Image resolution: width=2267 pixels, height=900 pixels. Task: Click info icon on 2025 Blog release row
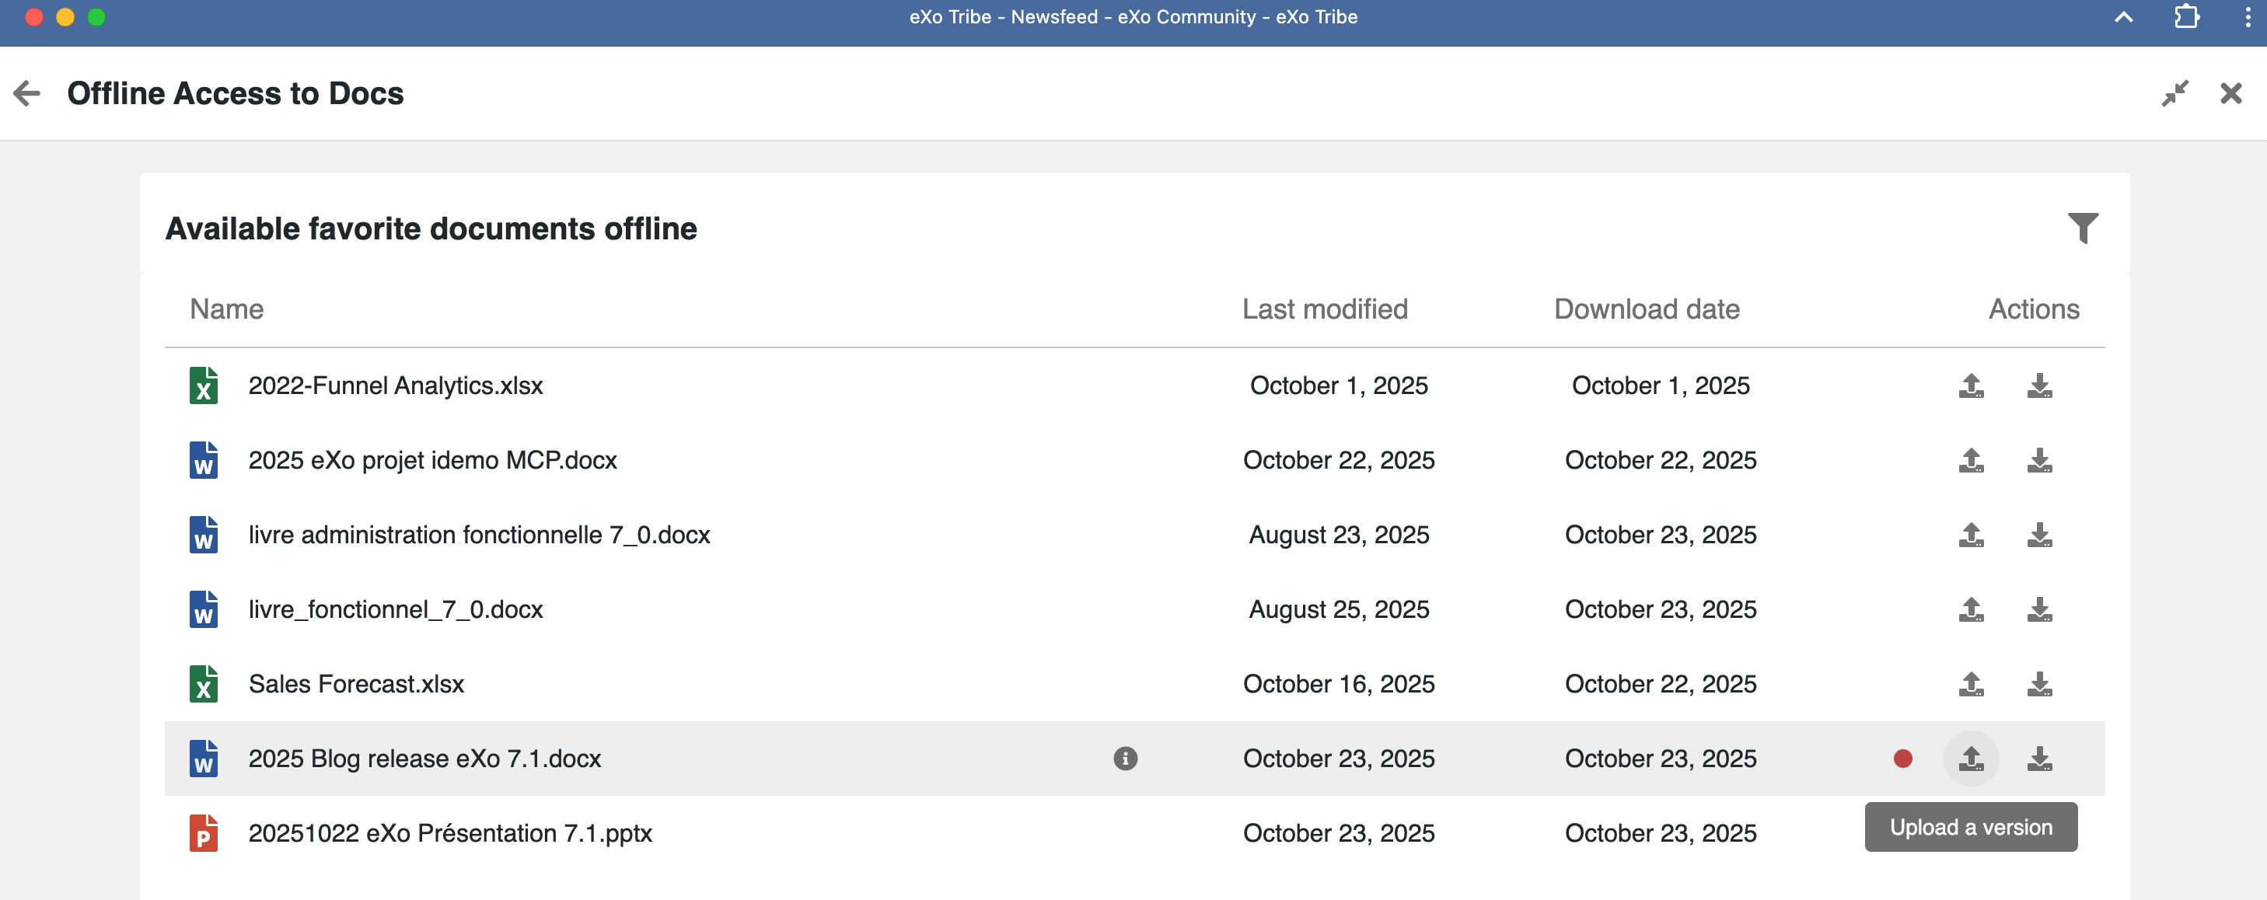1125,759
